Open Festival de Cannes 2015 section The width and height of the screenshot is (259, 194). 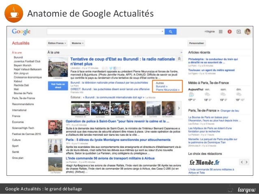coord(26,134)
